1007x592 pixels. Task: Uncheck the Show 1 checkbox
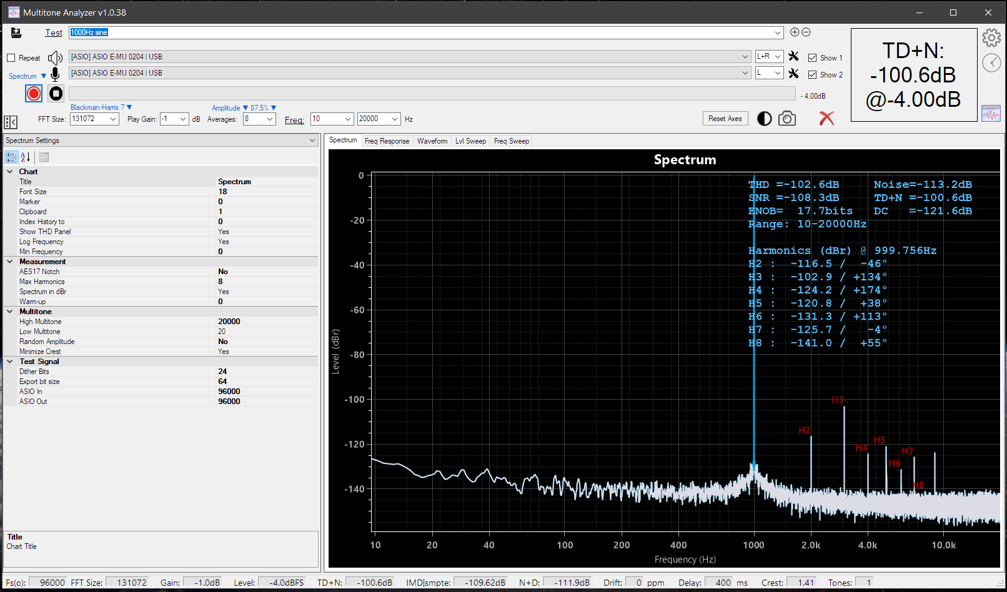pos(812,58)
